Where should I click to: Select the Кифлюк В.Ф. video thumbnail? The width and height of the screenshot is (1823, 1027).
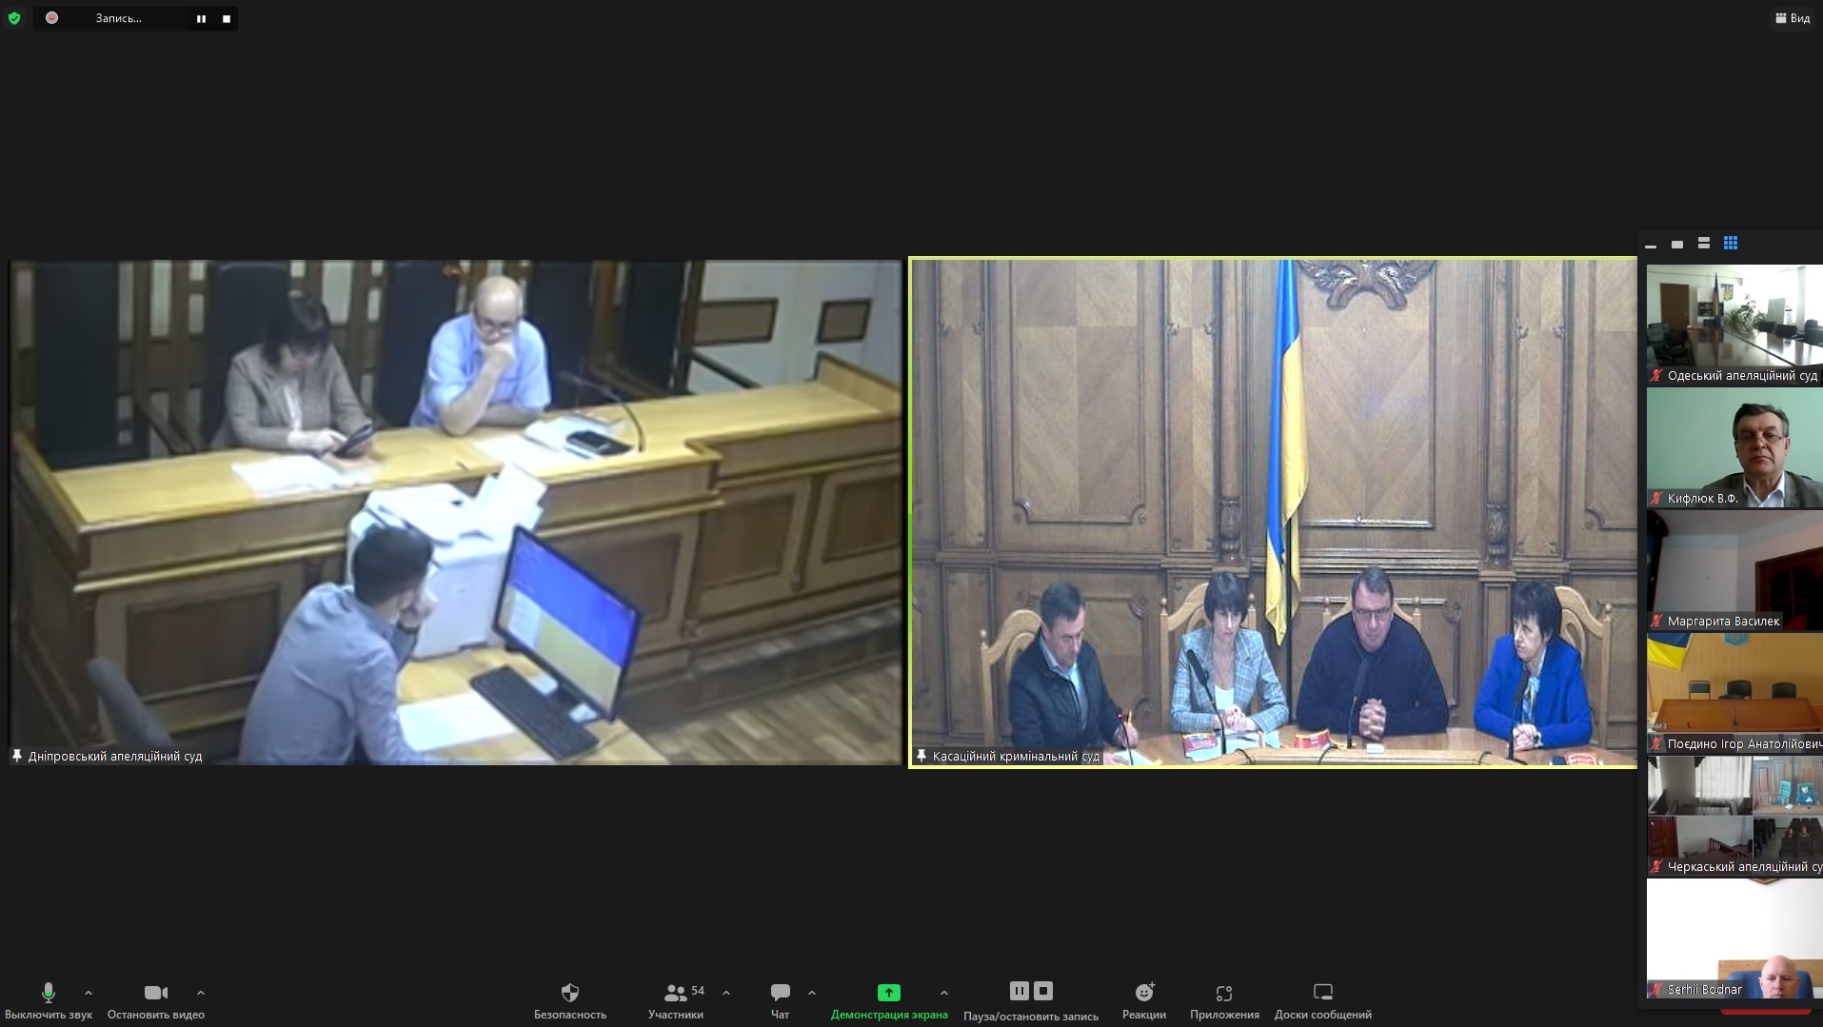pos(1734,447)
